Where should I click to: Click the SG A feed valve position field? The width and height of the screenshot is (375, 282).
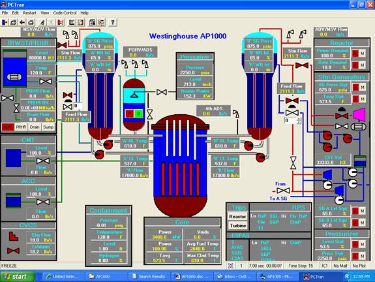pos(78,106)
